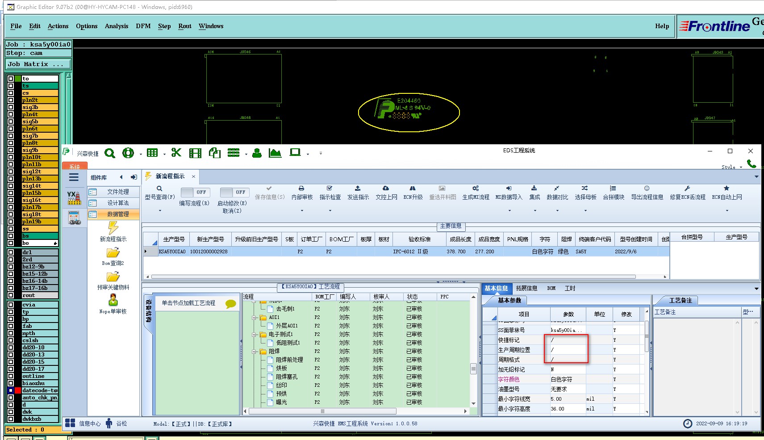
Task: Collapse 阻焊 tree node
Action: (254, 352)
